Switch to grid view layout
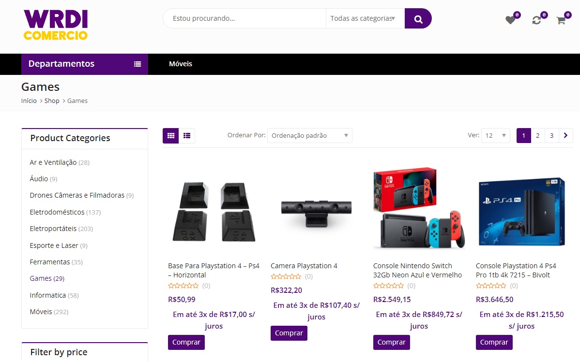 (x=171, y=136)
